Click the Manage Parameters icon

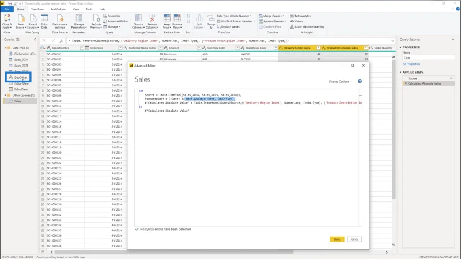(x=79, y=18)
